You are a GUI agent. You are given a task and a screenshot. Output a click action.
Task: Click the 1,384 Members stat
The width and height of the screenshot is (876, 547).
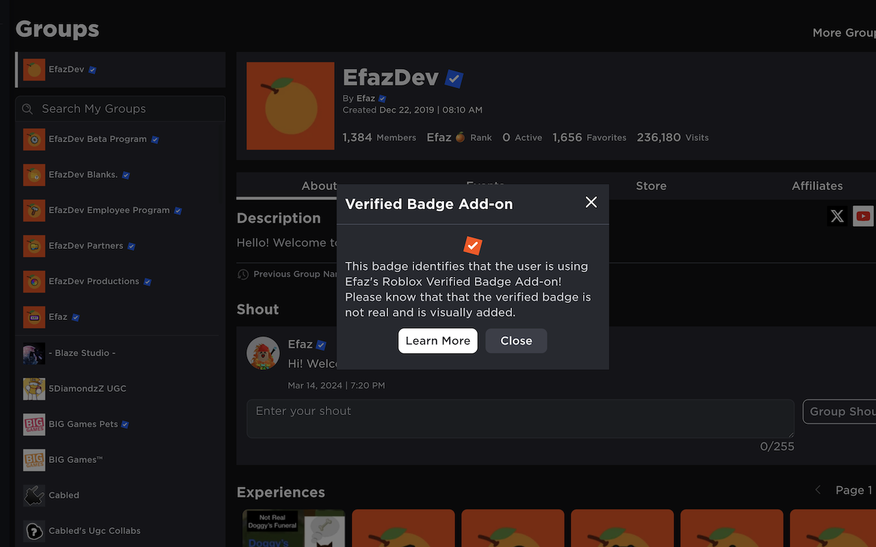379,137
